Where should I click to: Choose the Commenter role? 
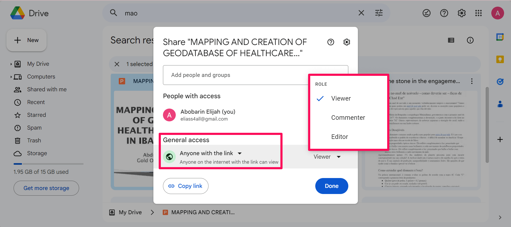click(x=348, y=118)
